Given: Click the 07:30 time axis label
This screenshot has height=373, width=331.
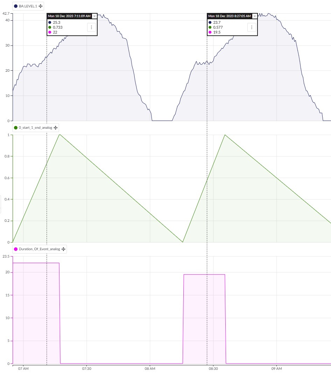Looking at the screenshot, I should tap(87, 369).
